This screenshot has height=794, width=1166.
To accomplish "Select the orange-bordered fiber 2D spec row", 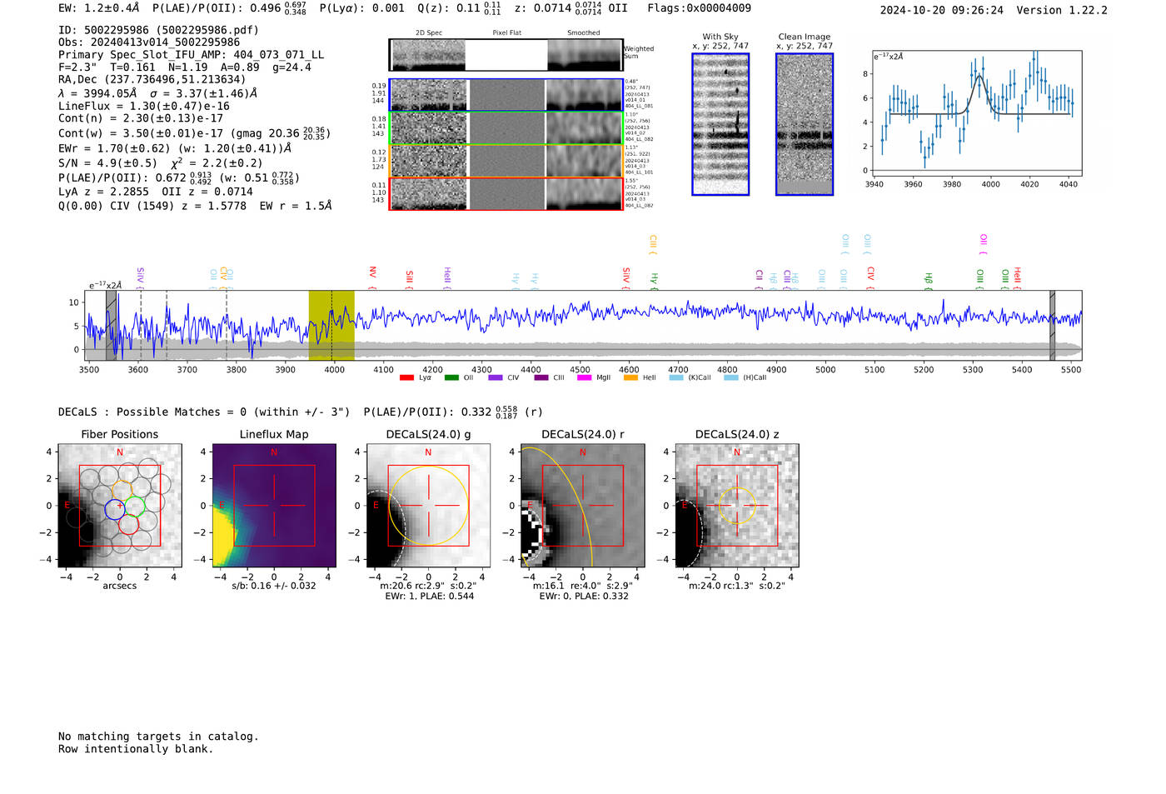I will (x=506, y=161).
